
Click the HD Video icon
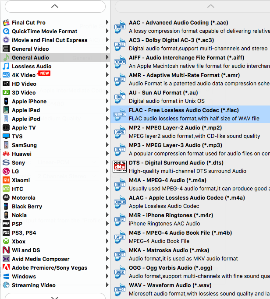tap(6, 84)
